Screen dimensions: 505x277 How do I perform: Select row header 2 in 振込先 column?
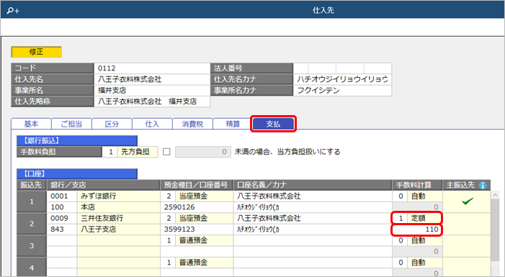click(x=32, y=224)
